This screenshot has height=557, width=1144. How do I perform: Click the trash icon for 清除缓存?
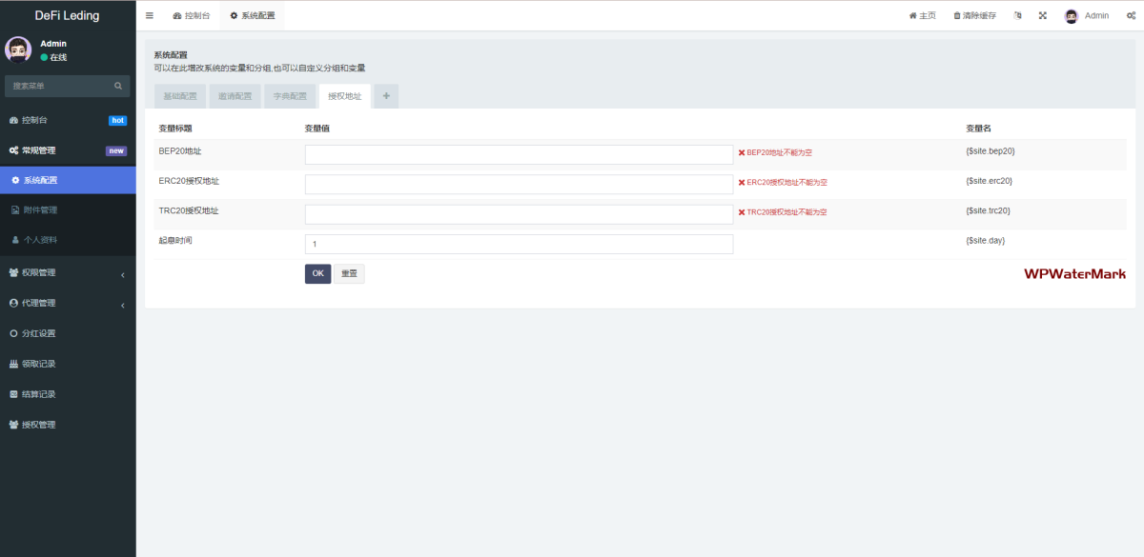[957, 15]
